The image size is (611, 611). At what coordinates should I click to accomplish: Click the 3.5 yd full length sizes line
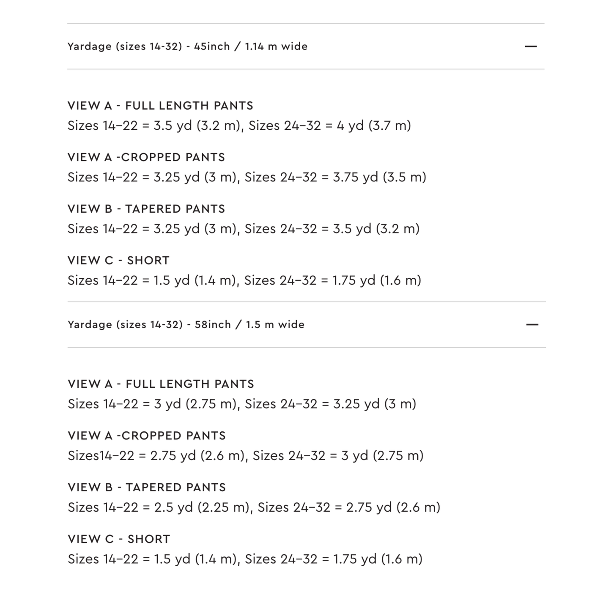coord(239,126)
